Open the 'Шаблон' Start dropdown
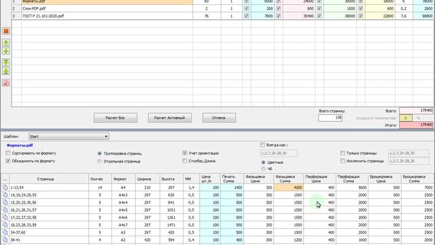435x245 pixels. click(x=69, y=136)
